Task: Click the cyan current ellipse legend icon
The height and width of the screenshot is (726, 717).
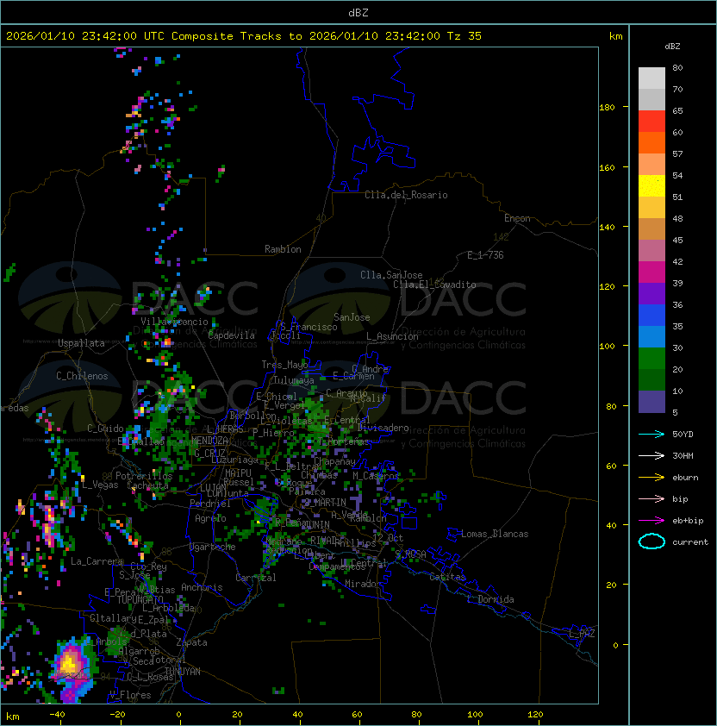Action: pos(652,541)
